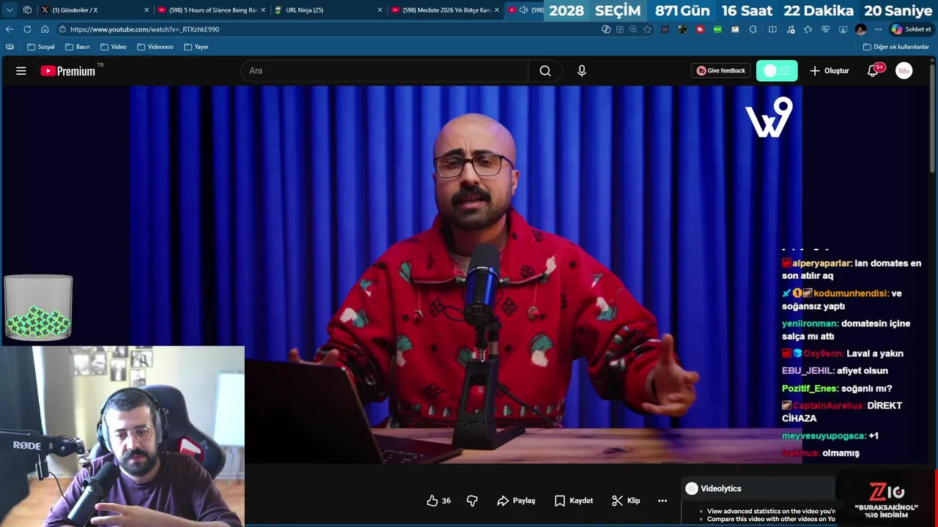Click the zoom magnifier icon in address bar
This screenshot has width=938, height=527.
[x=633, y=29]
